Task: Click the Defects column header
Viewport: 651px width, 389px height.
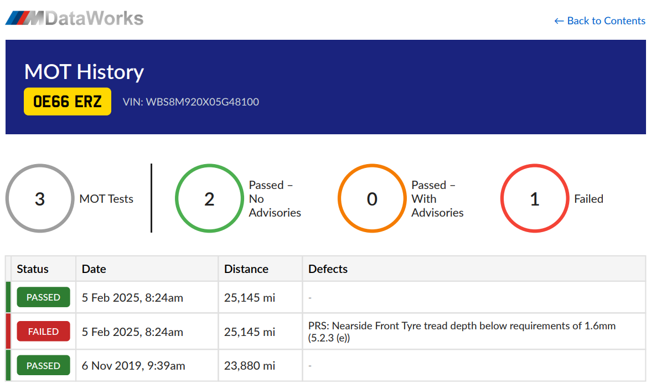Action: coord(328,269)
